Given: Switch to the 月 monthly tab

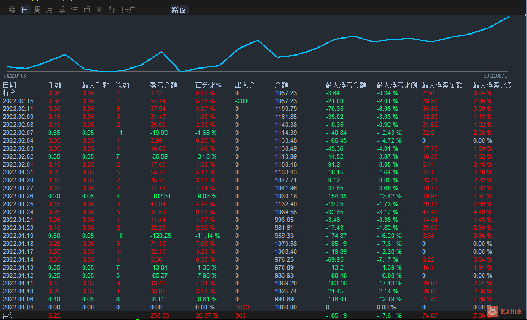Looking at the screenshot, I should (49, 10).
